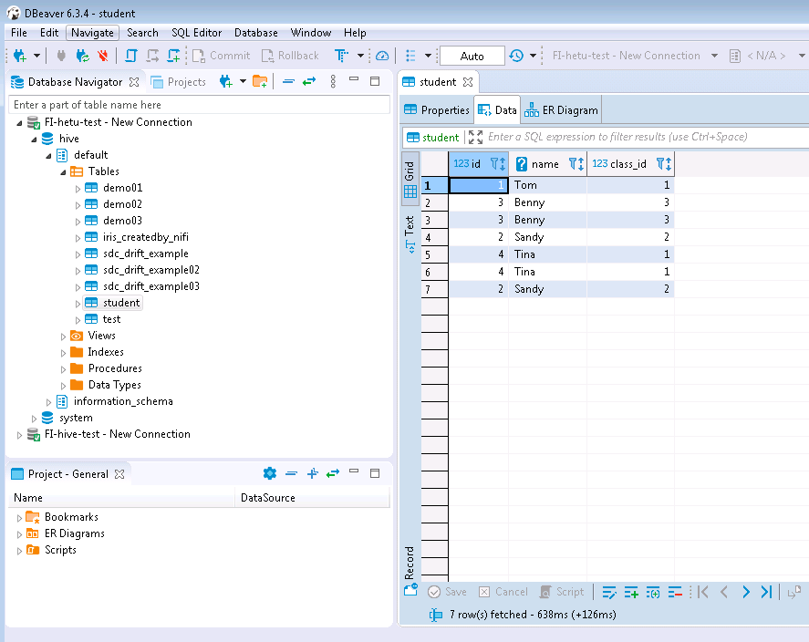The height and width of the screenshot is (642, 809).
Task: Select the Properties tab of student
Action: (437, 110)
